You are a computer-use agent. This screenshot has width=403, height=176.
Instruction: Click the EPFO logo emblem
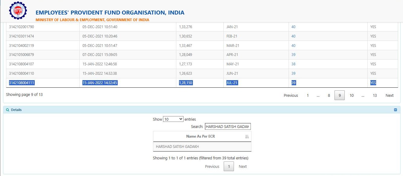[x=18, y=11]
